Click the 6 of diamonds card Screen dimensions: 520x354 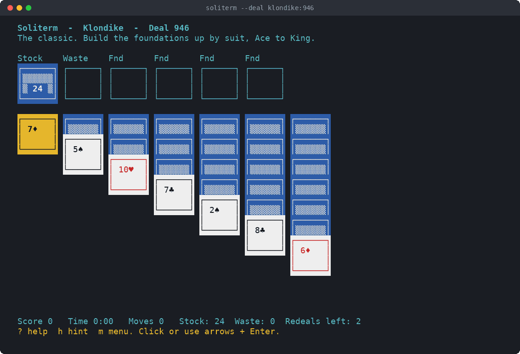(311, 256)
